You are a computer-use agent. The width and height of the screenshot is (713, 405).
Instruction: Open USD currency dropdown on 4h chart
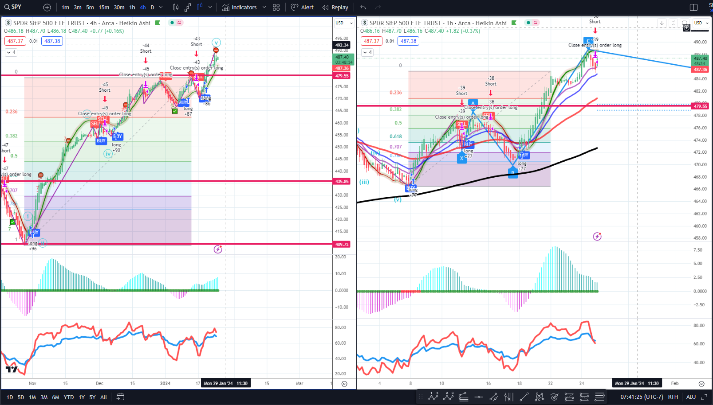(x=344, y=23)
